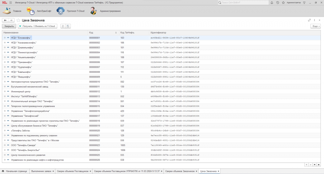Image resolution: width=324 pixels, height=174 pixels.
Task: Click ТатНефть code 562
Action: pyautogui.click(x=122, y=82)
